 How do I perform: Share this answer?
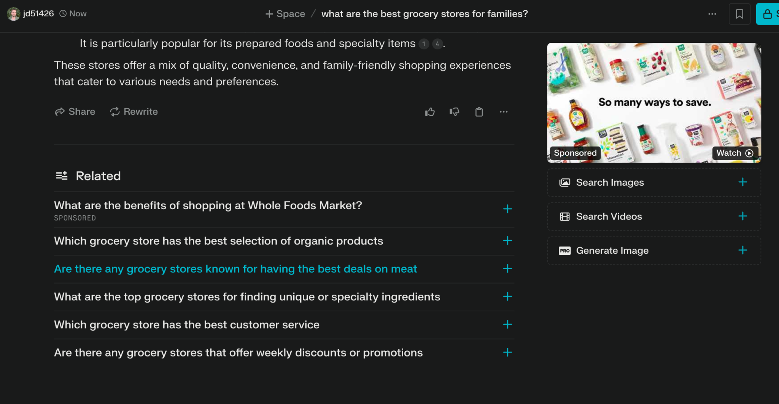75,112
